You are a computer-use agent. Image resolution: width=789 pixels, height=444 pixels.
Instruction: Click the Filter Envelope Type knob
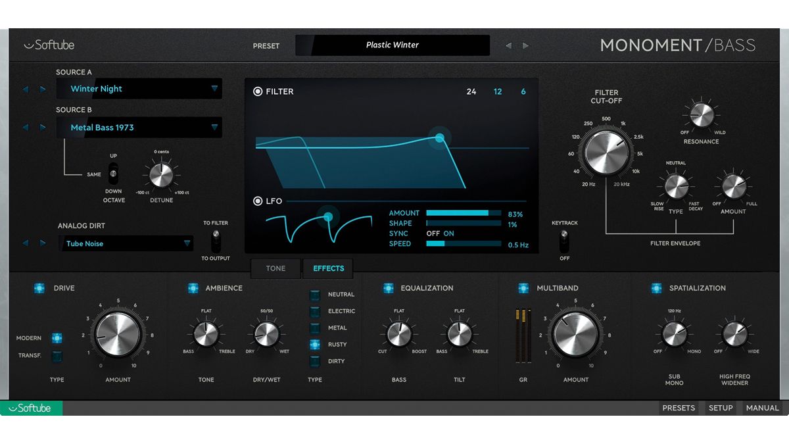coord(675,187)
